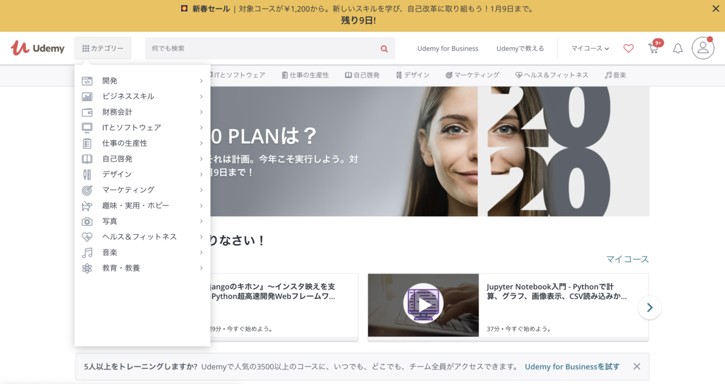Open the user profile avatar

pyautogui.click(x=703, y=48)
